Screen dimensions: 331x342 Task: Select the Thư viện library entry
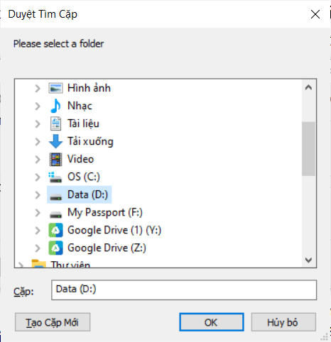[70, 265]
